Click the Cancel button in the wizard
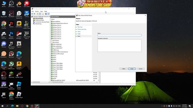 tap(141, 69)
